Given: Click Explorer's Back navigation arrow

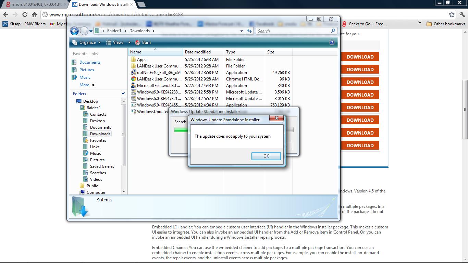Looking at the screenshot, I should click(74, 31).
